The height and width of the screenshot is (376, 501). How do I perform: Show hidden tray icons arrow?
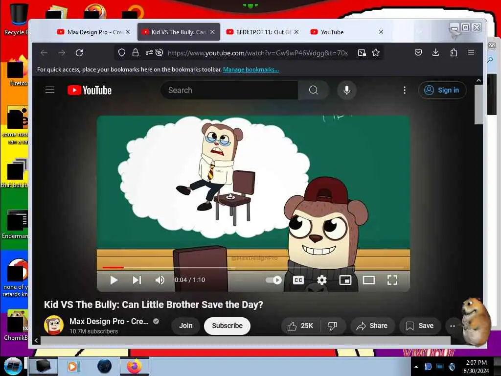416,366
